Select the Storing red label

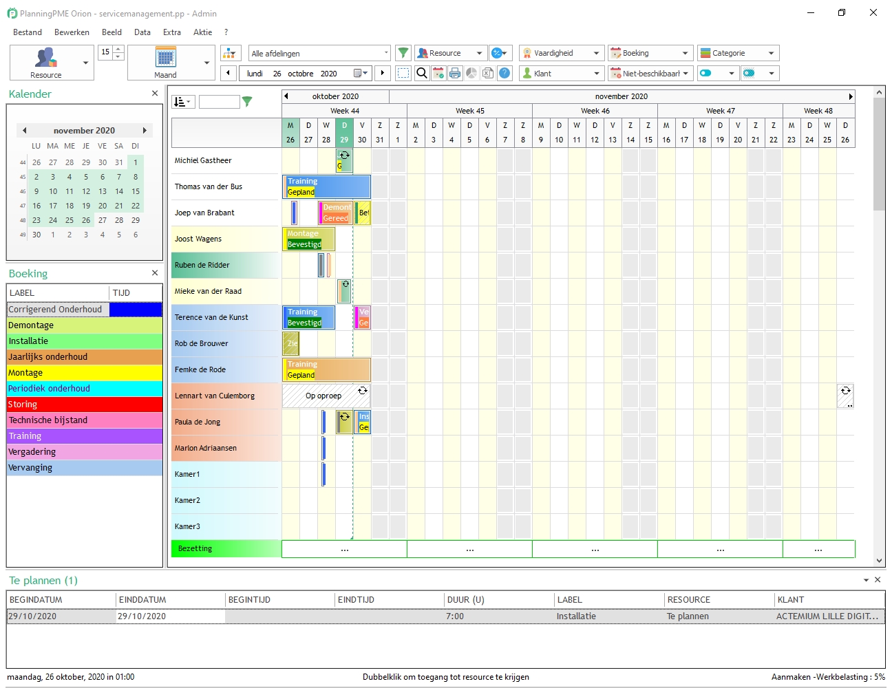pyautogui.click(x=85, y=404)
